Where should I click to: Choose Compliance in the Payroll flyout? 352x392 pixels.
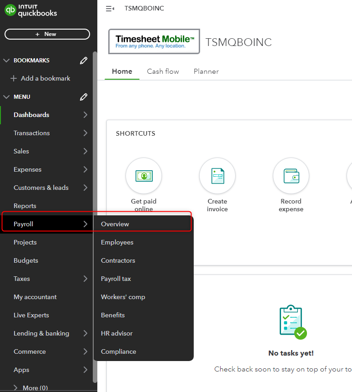click(118, 352)
